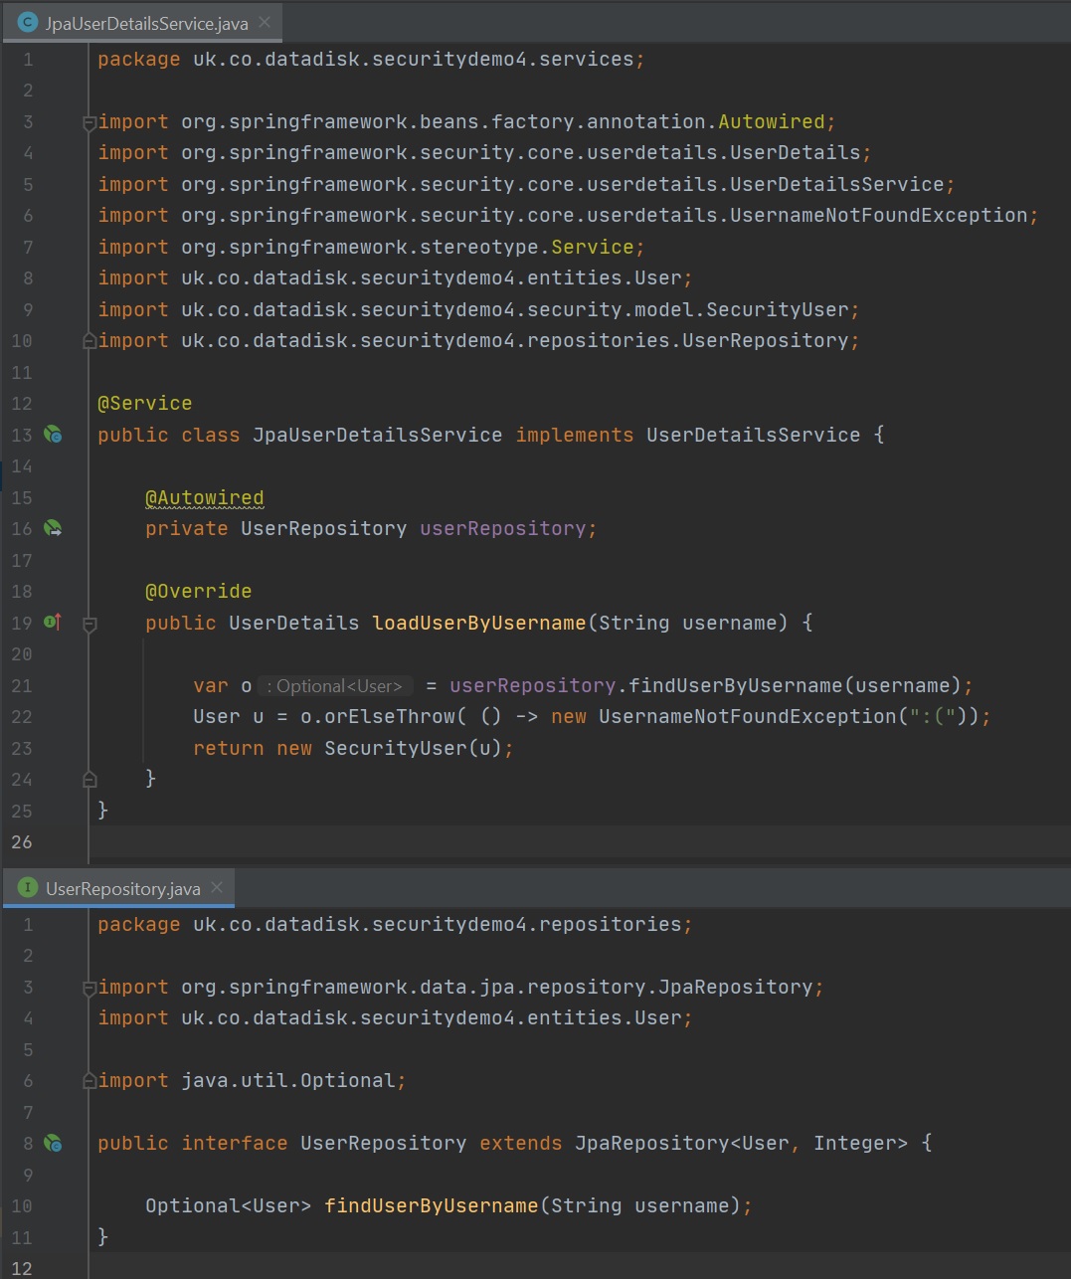Screen dimensions: 1071x1279
Task: Click the green interface icon on UserRepository tab
Action: (28, 888)
